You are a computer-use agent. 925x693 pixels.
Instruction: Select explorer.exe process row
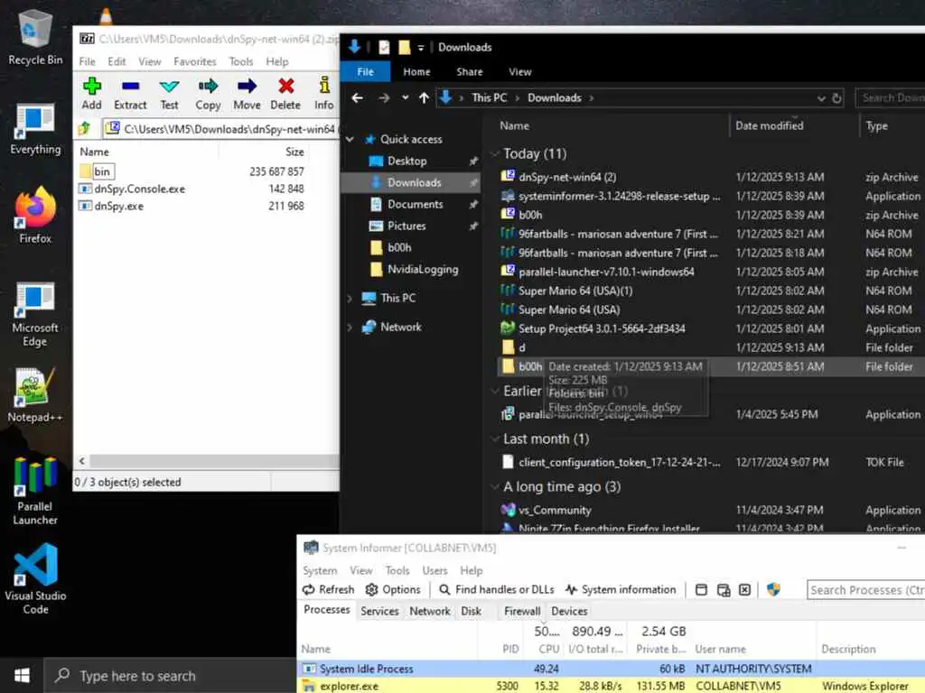pyautogui.click(x=611, y=686)
